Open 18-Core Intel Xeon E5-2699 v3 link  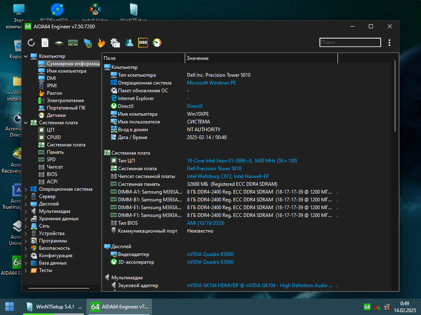pyautogui.click(x=242, y=161)
